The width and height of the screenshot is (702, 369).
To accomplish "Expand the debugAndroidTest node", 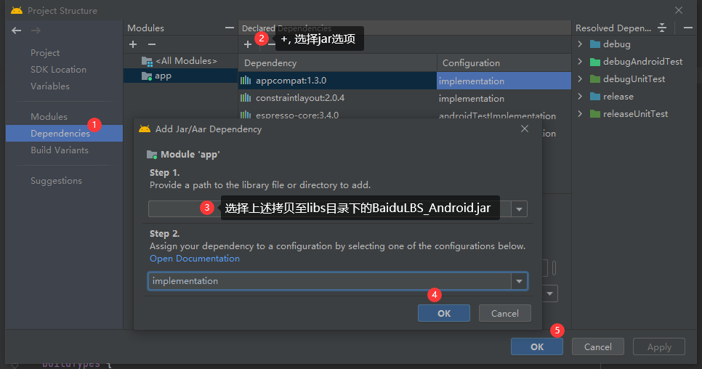I will pyautogui.click(x=580, y=61).
